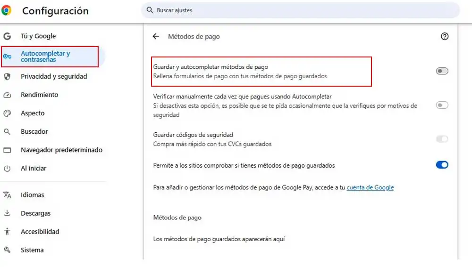
Task: Go to Idiomas settings
Action: pyautogui.click(x=33, y=195)
